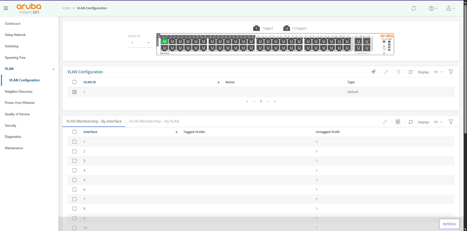This screenshot has width=467, height=231.
Task: Select port 2 on switch diagram
Action: point(164,48)
